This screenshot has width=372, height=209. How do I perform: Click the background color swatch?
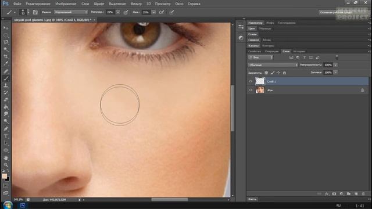[8, 179]
